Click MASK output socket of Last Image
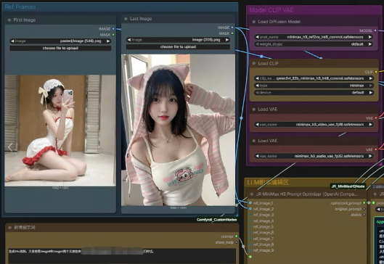Screen dimensions: 384x264 click(x=232, y=33)
